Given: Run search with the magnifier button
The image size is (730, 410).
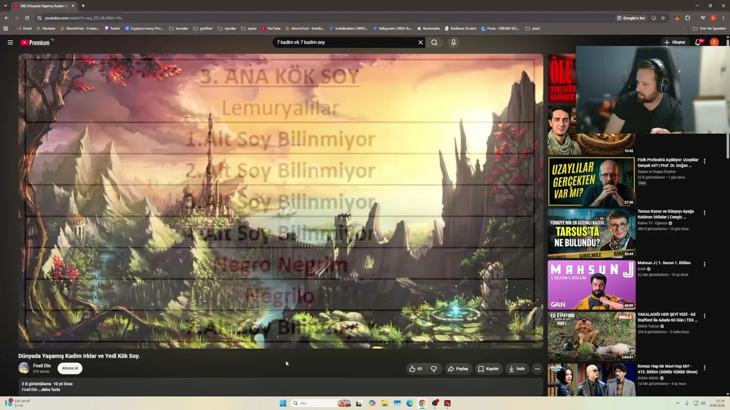Looking at the screenshot, I should pos(434,42).
